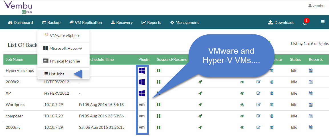Open reports calendar for composer
Image resolution: width=329 pixels, height=137 pixels.
[x=311, y=116]
